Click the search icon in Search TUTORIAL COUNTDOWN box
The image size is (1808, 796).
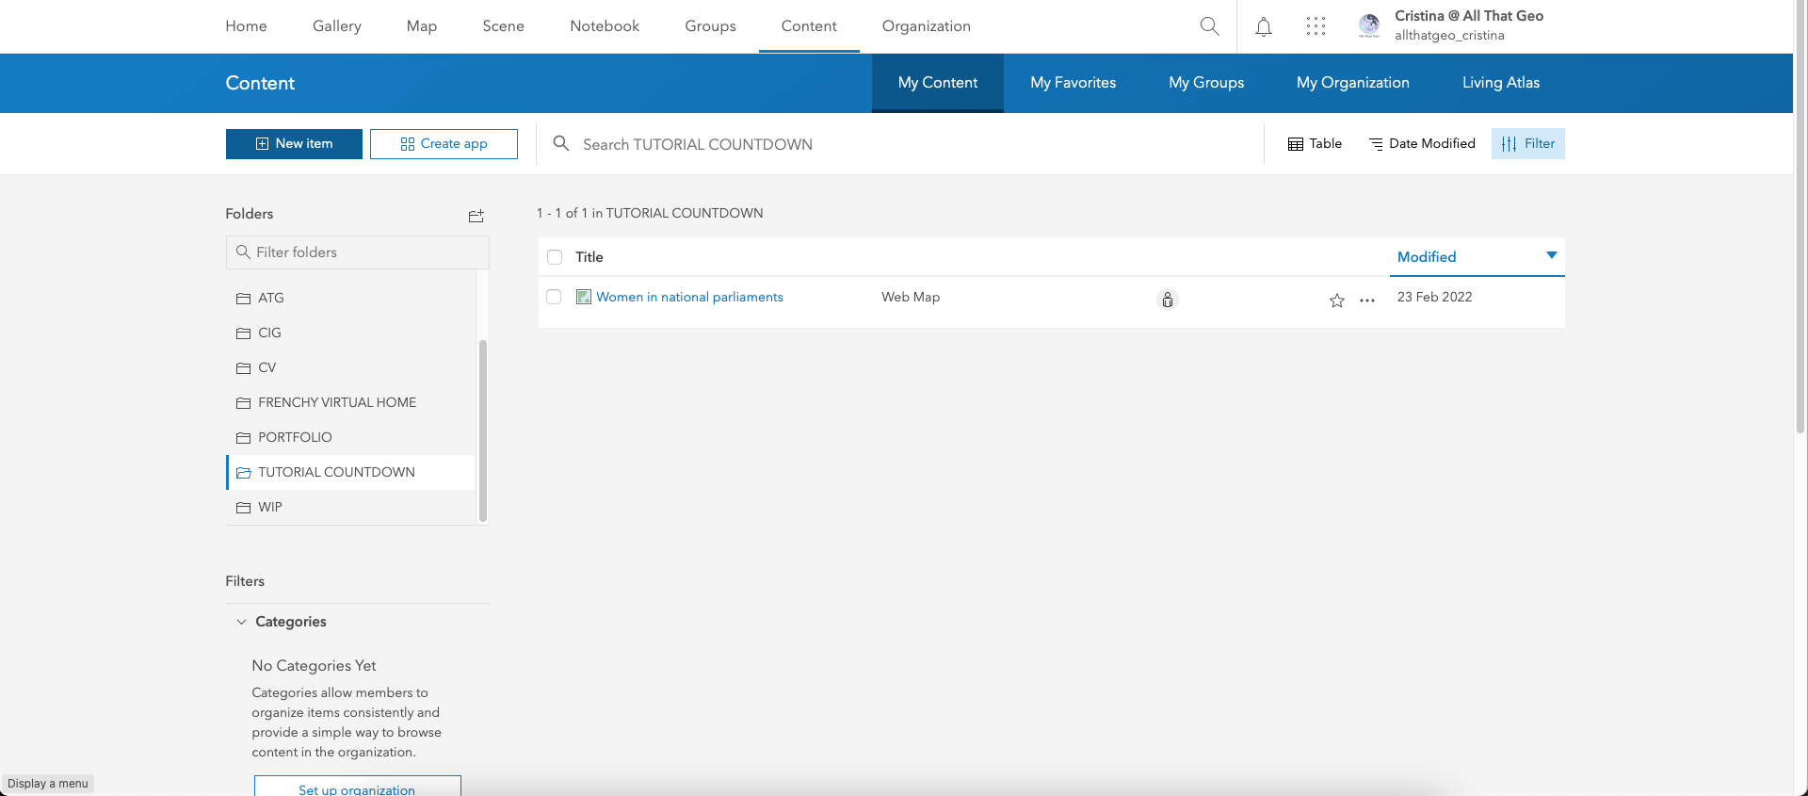point(561,143)
